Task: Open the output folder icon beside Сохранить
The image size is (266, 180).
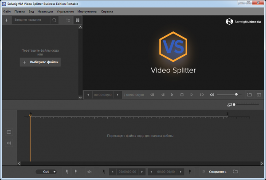Action: (235, 172)
